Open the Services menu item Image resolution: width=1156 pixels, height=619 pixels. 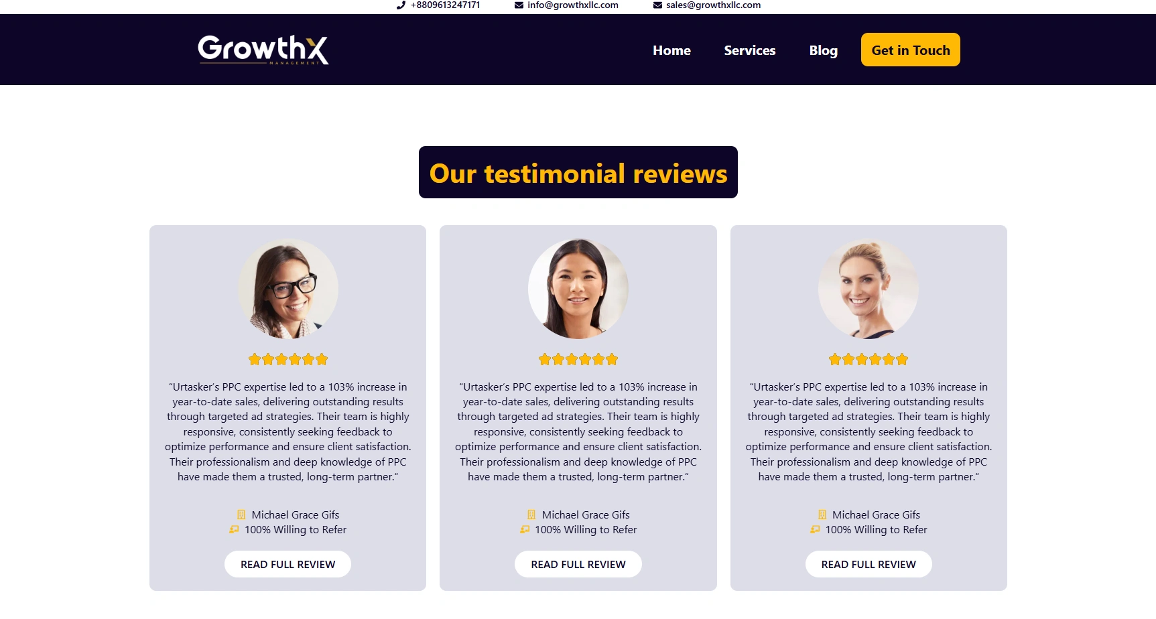749,50
